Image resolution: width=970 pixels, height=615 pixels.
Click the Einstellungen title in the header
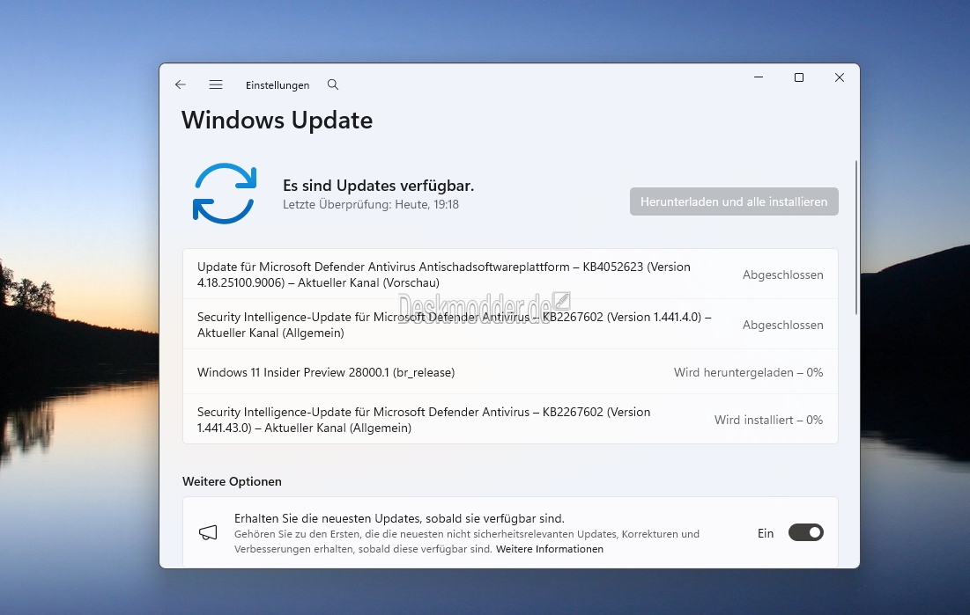point(278,85)
